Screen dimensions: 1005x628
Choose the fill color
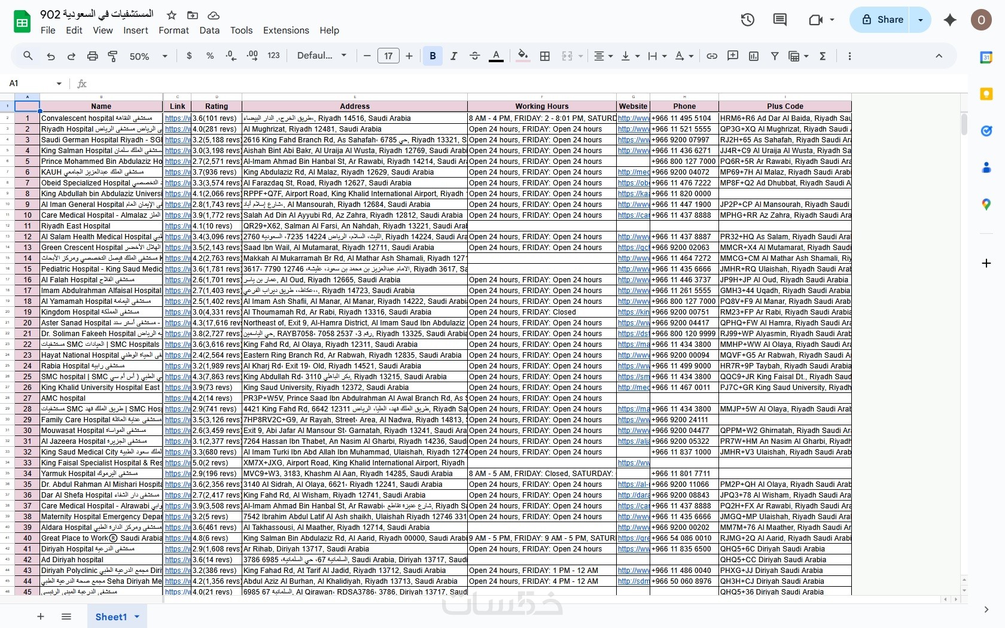coord(523,56)
